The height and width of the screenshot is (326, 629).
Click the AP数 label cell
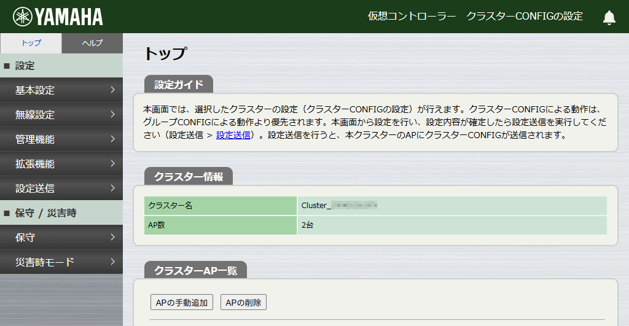point(221,225)
